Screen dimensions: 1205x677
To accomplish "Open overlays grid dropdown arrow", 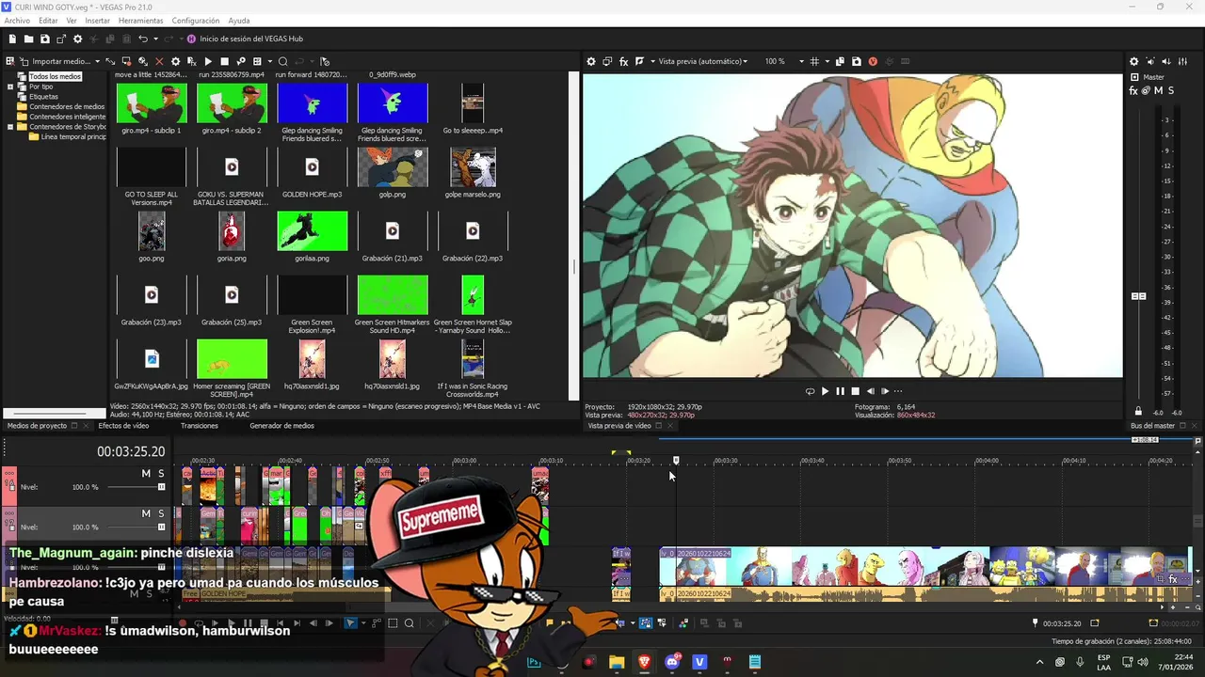I will pos(826,61).
